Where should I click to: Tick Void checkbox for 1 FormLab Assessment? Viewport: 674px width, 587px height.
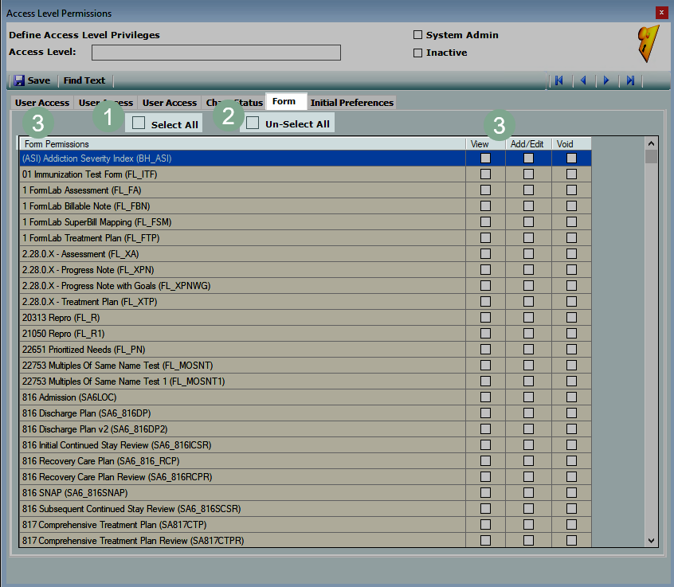(571, 190)
